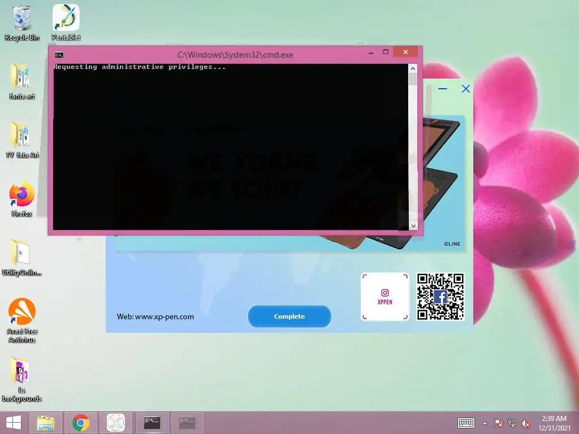The width and height of the screenshot is (579, 434).
Task: Click the Facebook QR code image
Action: [440, 296]
